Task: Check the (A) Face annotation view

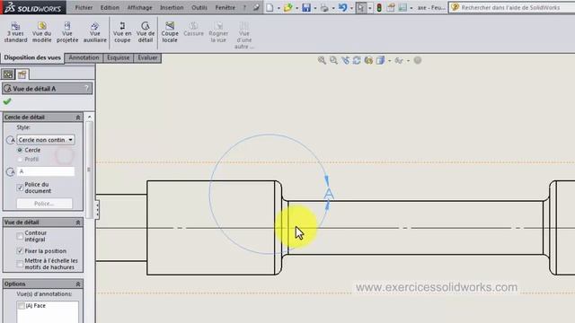Action: pos(22,306)
